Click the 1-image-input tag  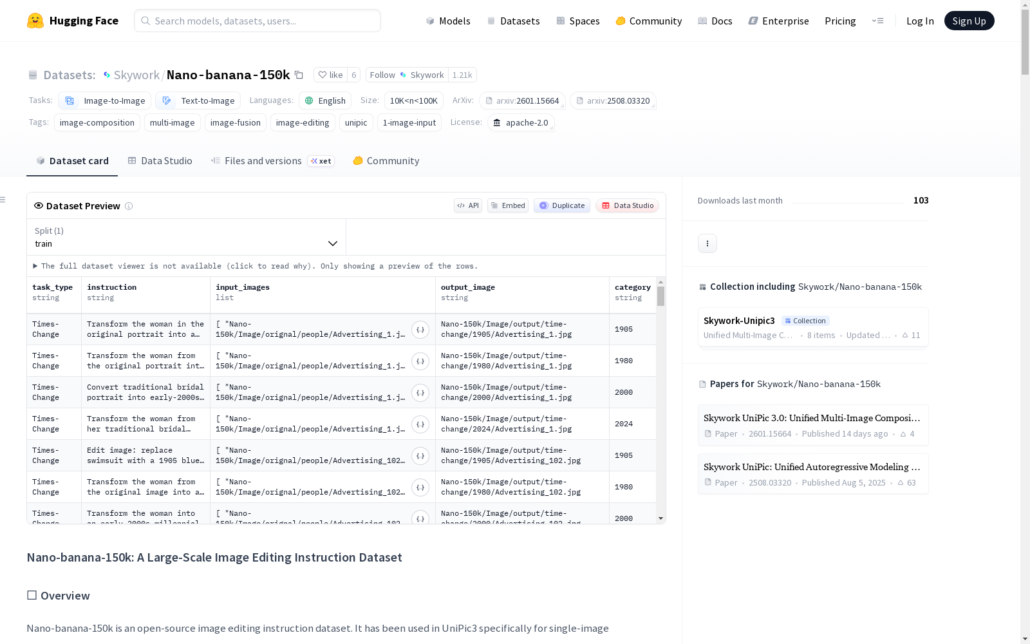click(x=409, y=122)
